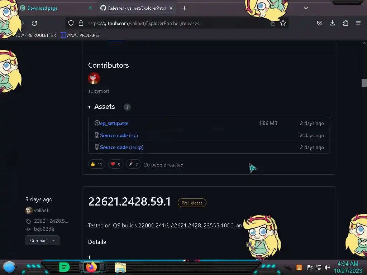Screen dimensions: 367x275
Task: Click the rocket reaction with 2
Action: (134, 164)
